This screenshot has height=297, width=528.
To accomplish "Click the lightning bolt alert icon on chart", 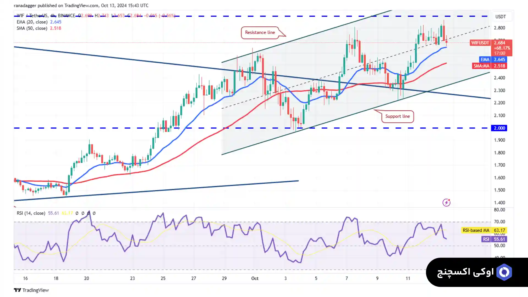I will coord(446,203).
